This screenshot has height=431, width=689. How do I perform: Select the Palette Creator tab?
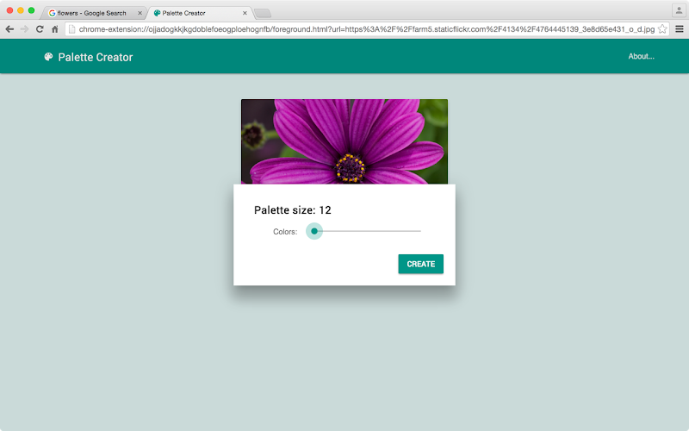[198, 13]
